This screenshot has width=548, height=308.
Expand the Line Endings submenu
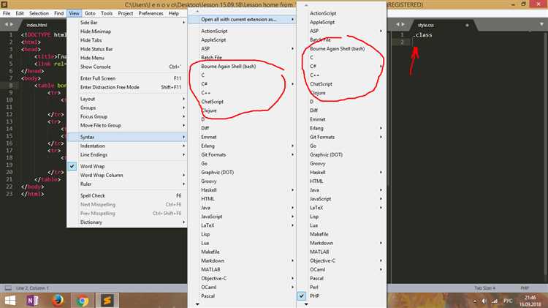[94, 154]
